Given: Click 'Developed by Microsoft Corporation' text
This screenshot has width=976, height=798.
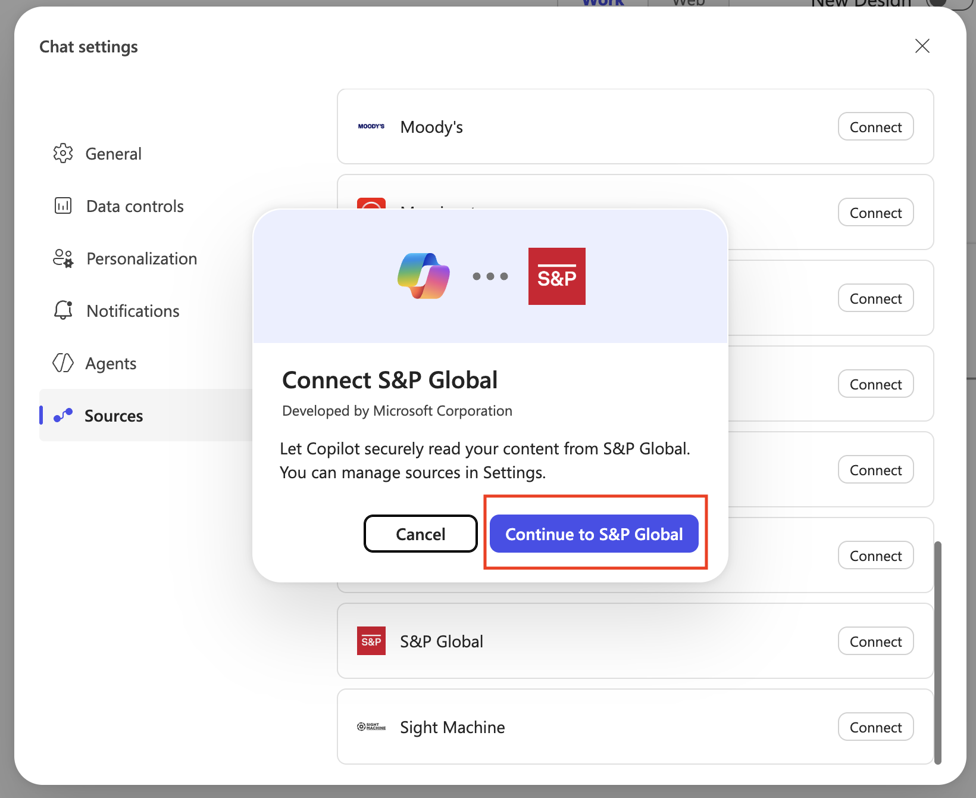Looking at the screenshot, I should pos(397,411).
